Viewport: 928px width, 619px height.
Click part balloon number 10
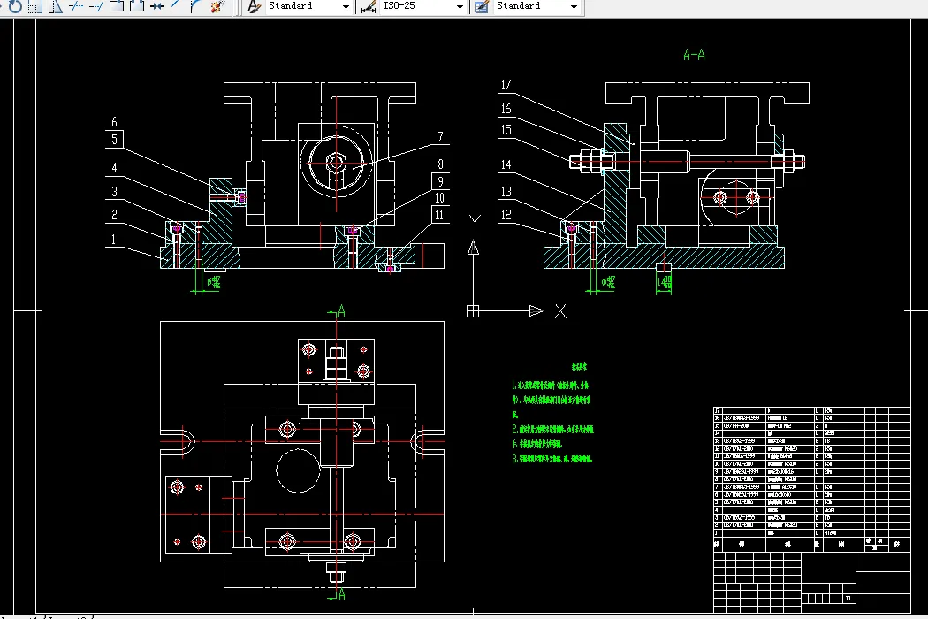tap(440, 198)
